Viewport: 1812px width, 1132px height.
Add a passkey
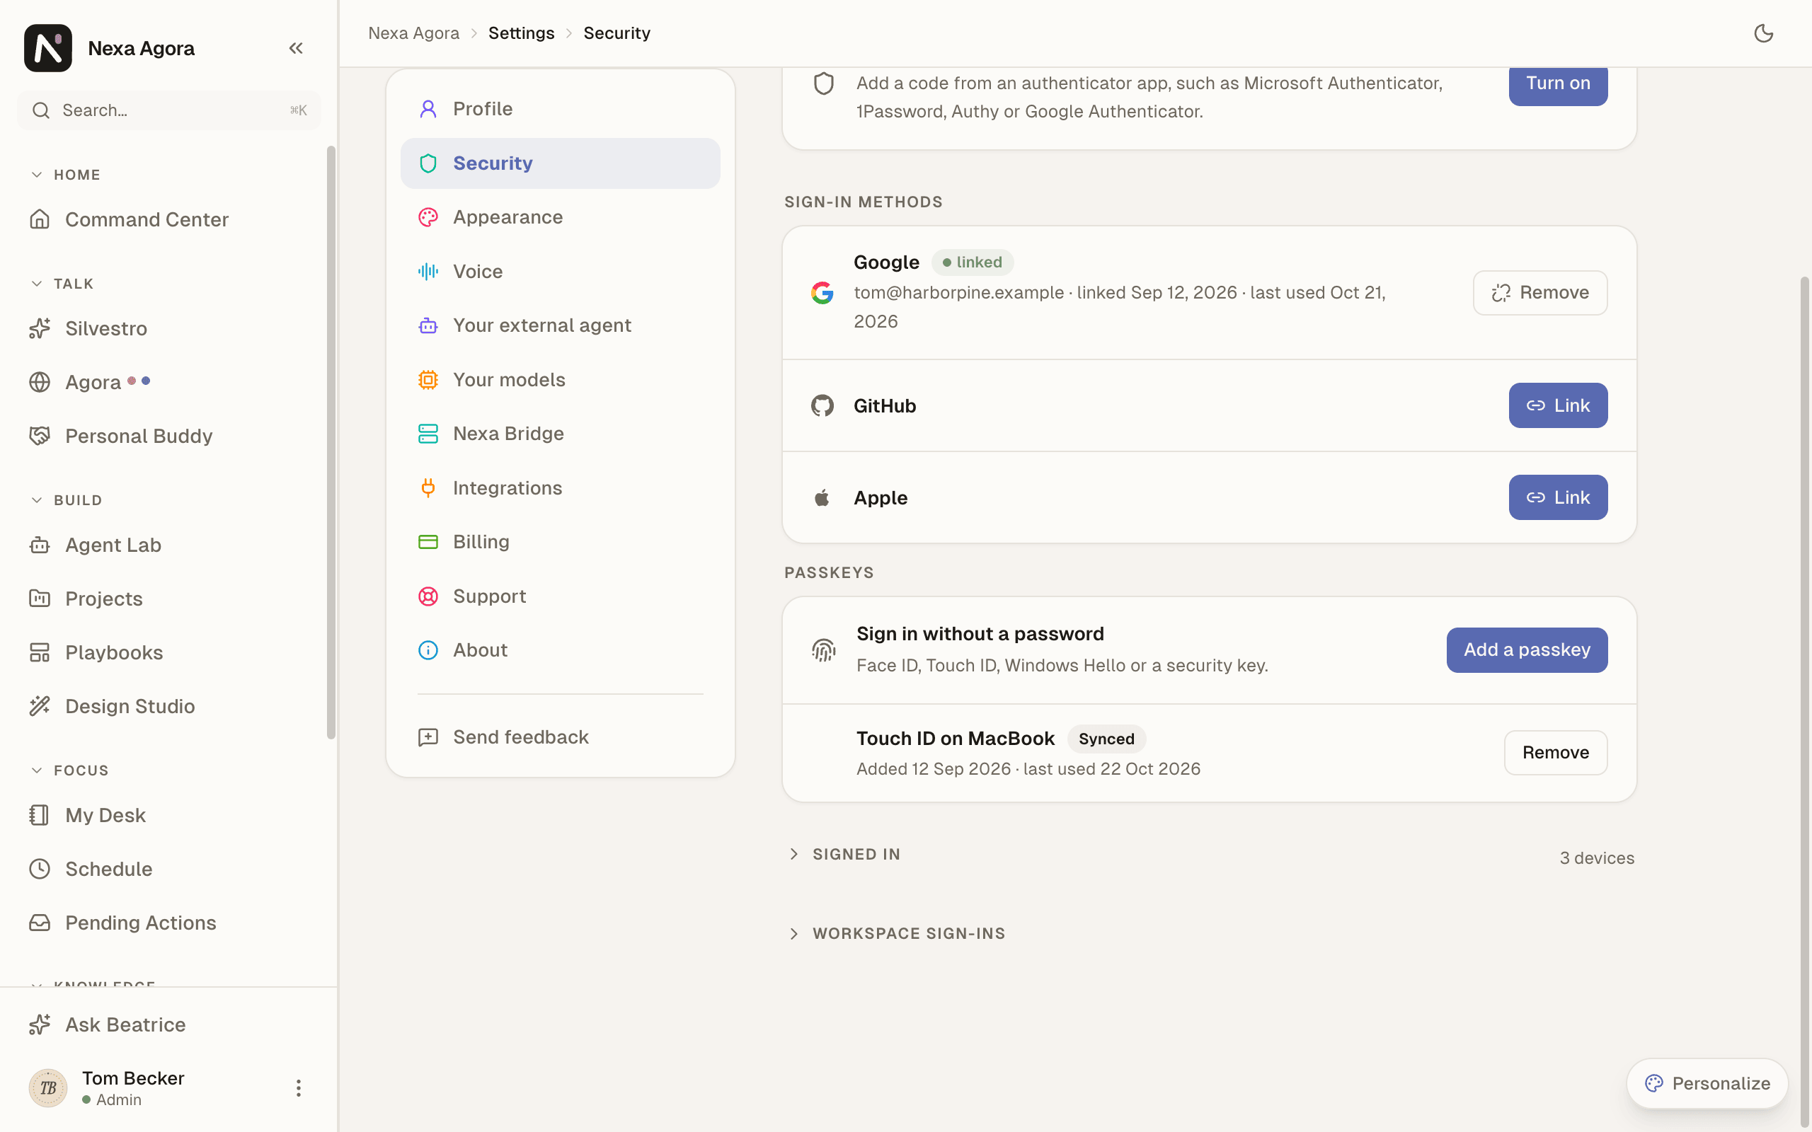[1527, 650]
